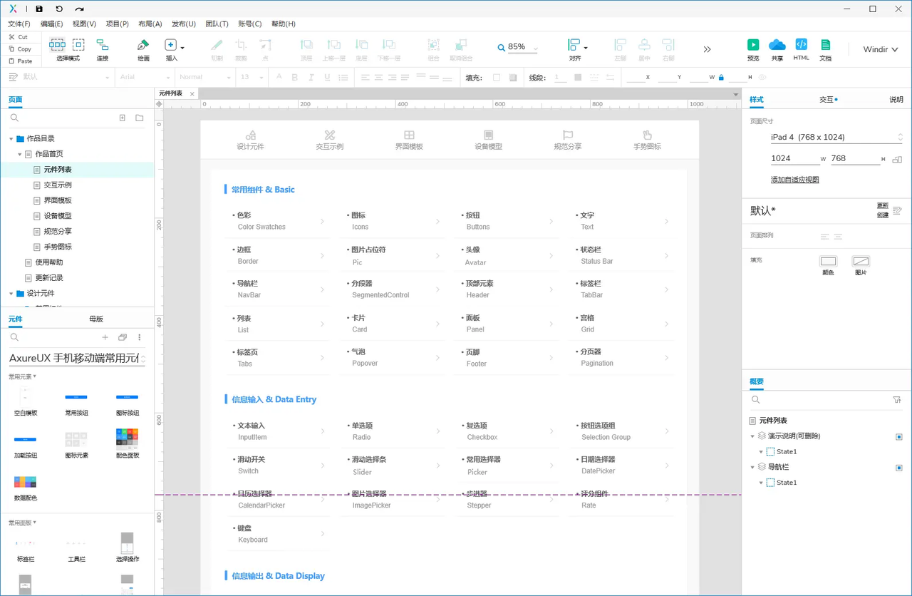This screenshot has width=912, height=596.
Task: Click the Insert (插入) plus icon
Action: click(x=170, y=45)
